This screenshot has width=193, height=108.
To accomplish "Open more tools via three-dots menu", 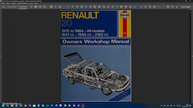I will pos(159,7).
